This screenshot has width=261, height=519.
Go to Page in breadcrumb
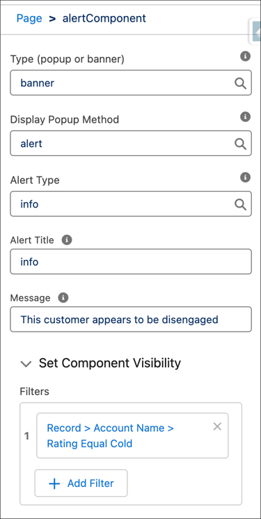click(29, 18)
